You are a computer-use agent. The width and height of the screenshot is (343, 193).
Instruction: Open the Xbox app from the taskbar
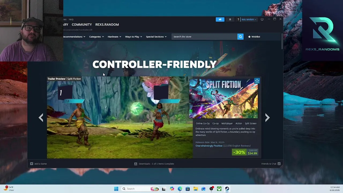coord(219,189)
